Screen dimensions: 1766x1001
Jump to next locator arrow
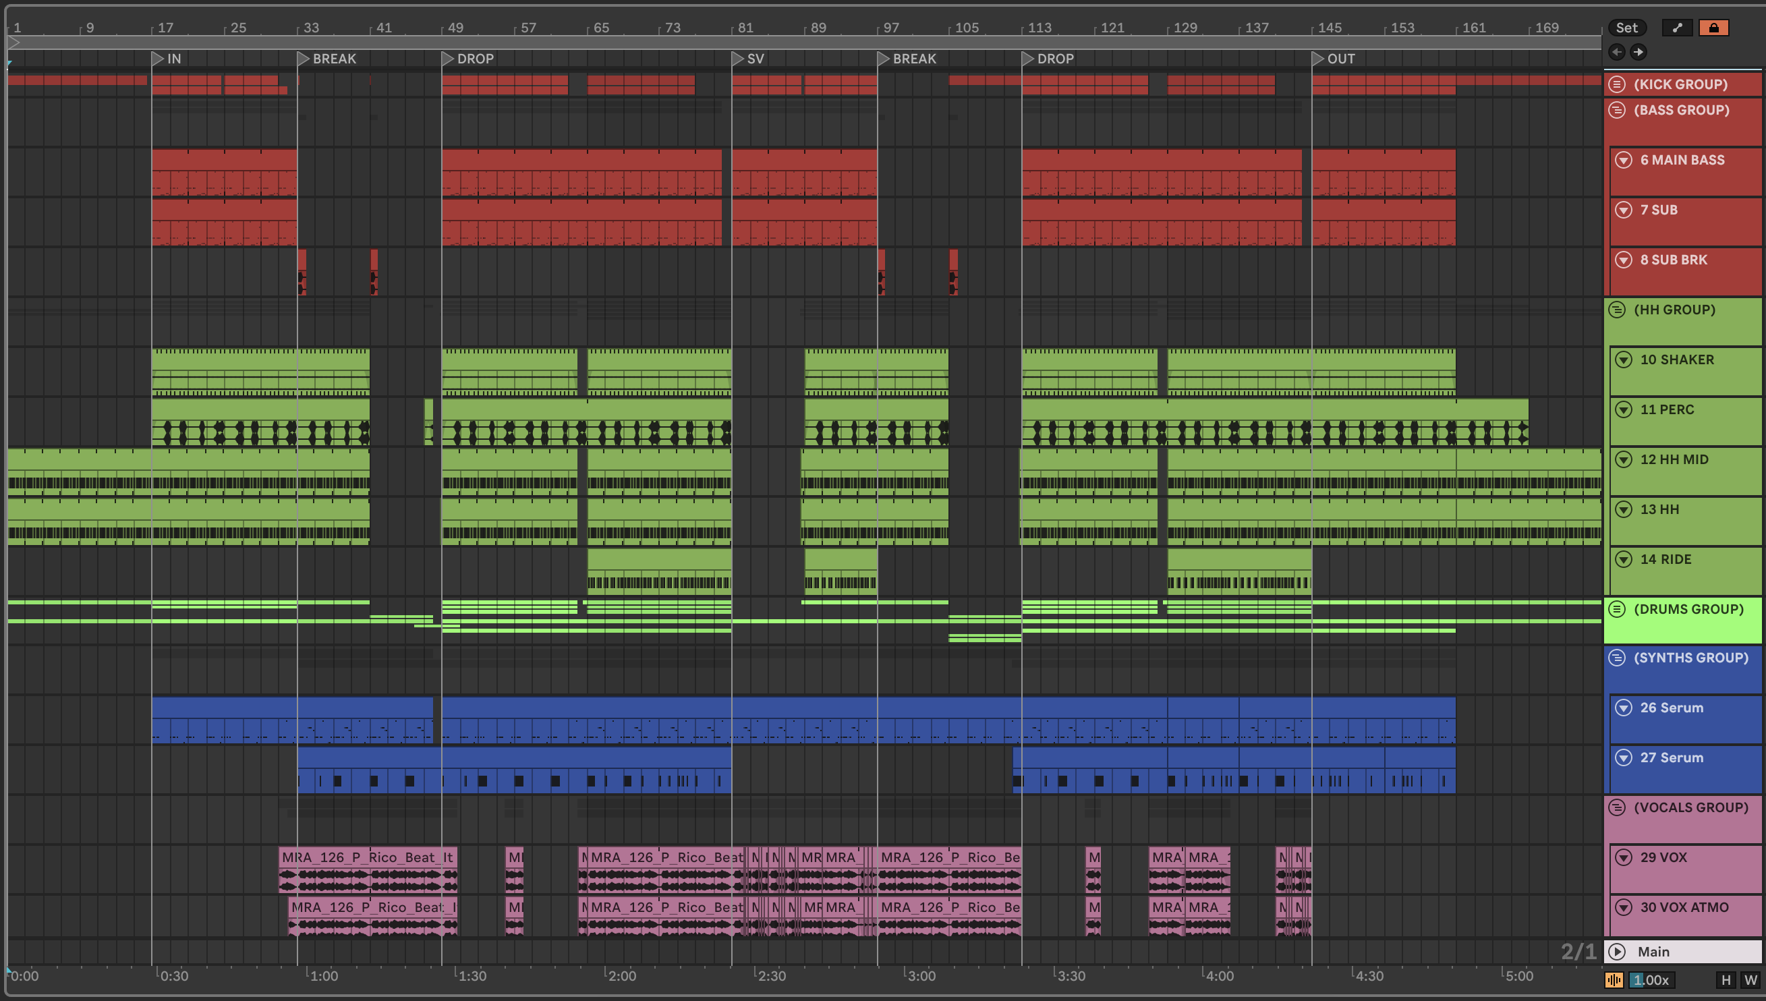tap(1639, 51)
